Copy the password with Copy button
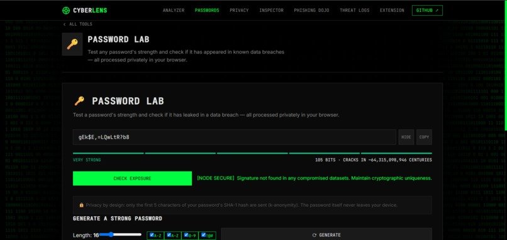 tap(424, 137)
